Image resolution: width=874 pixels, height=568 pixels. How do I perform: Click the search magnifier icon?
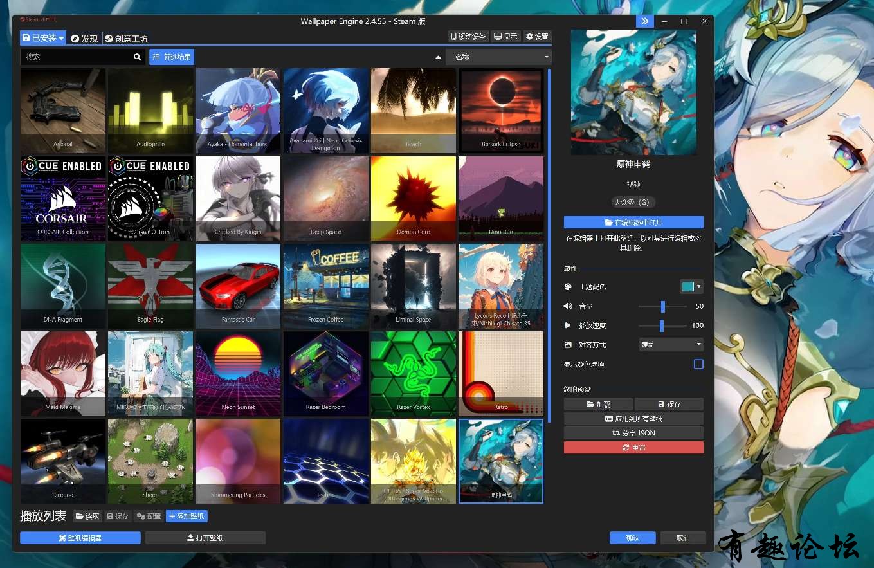click(137, 57)
